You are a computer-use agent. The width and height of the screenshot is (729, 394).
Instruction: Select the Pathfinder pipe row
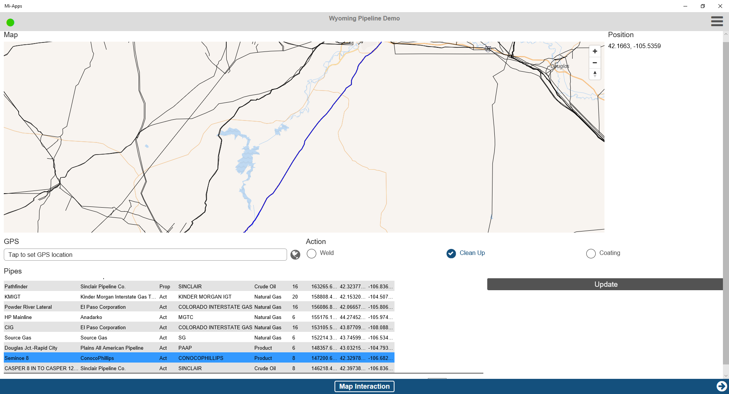click(x=199, y=286)
